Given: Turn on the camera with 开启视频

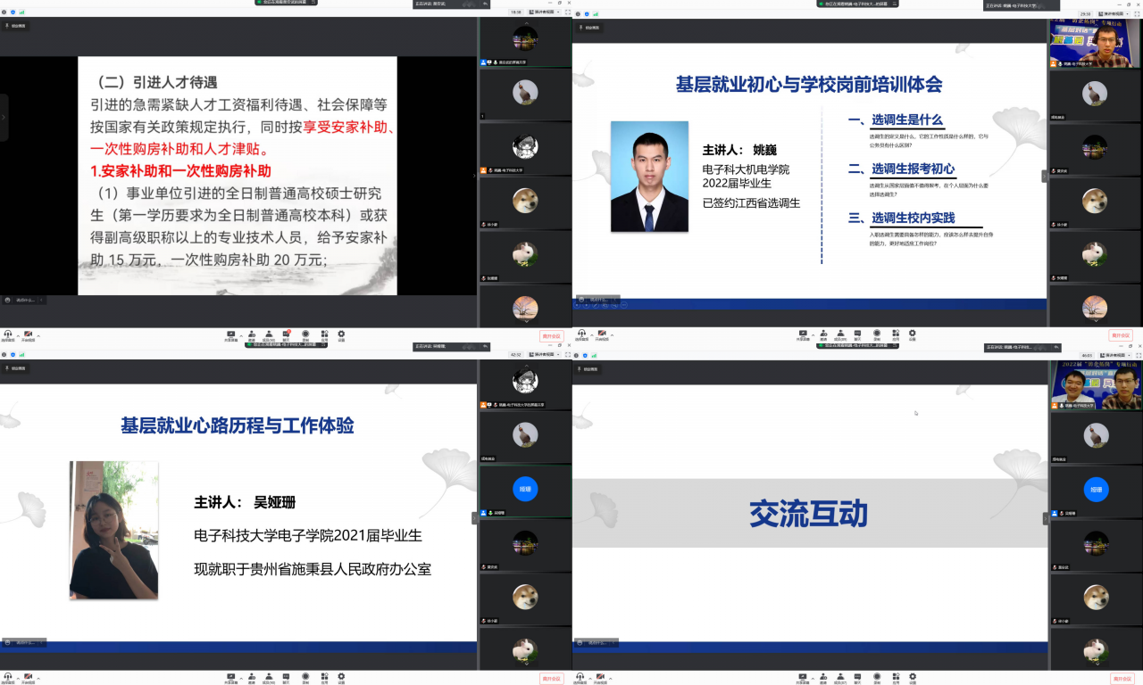Looking at the screenshot, I should click(x=28, y=334).
